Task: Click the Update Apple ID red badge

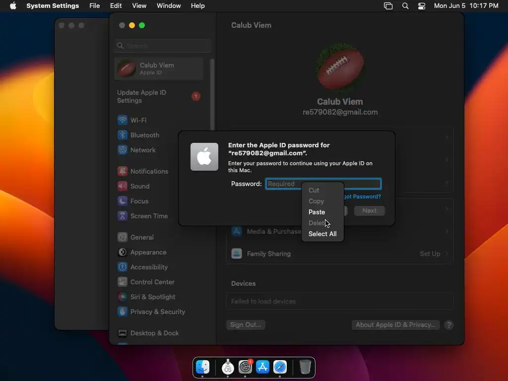Action: [195, 96]
